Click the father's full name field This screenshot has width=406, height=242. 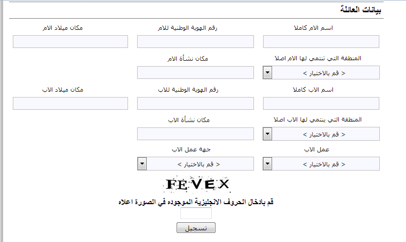[321, 103]
